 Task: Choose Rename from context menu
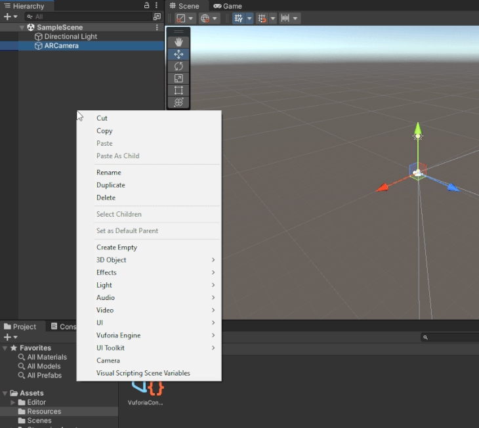[149, 173]
